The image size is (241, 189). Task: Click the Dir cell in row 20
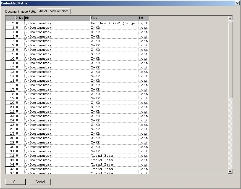[x=57, y=103]
